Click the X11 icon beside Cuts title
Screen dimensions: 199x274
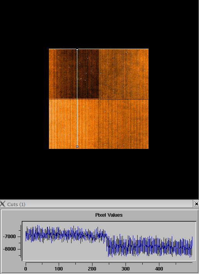pyautogui.click(x=3, y=204)
